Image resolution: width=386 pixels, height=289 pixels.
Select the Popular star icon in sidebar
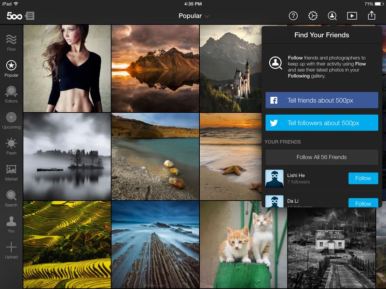tap(11, 65)
